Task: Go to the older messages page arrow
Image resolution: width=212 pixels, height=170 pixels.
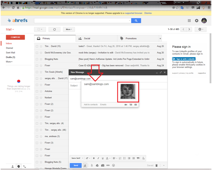Action: tap(189, 29)
